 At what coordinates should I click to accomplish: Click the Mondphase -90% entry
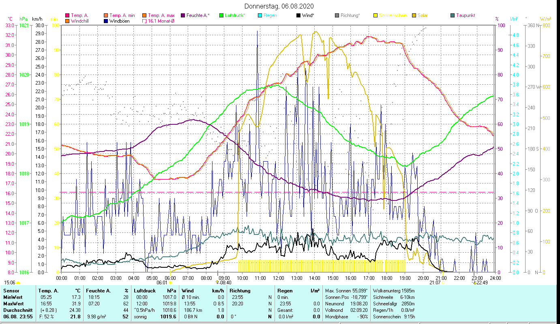pyautogui.click(x=347, y=317)
